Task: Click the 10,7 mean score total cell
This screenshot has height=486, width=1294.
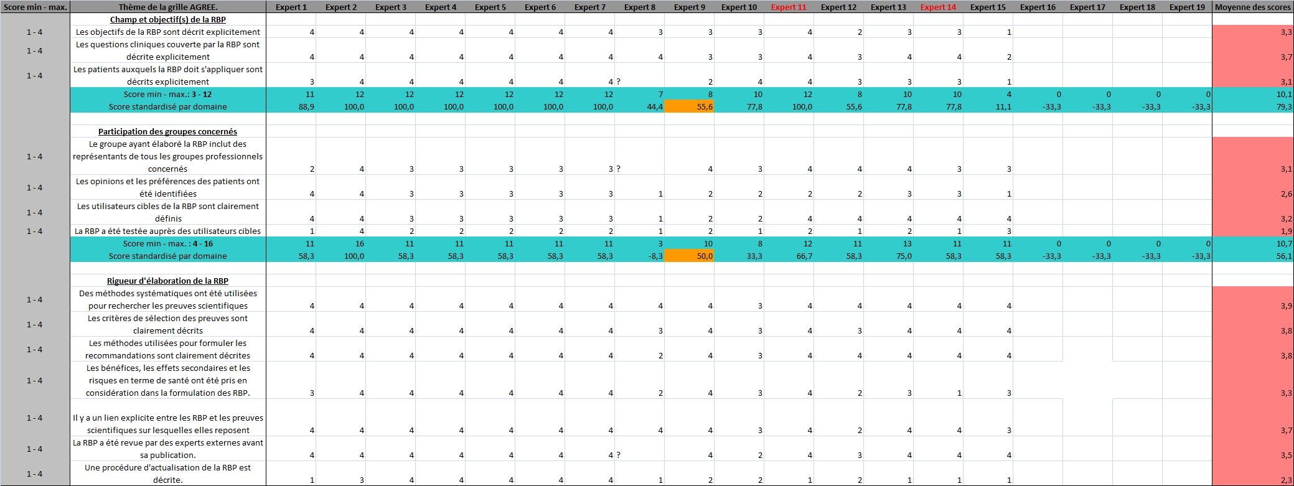Action: 1253,243
